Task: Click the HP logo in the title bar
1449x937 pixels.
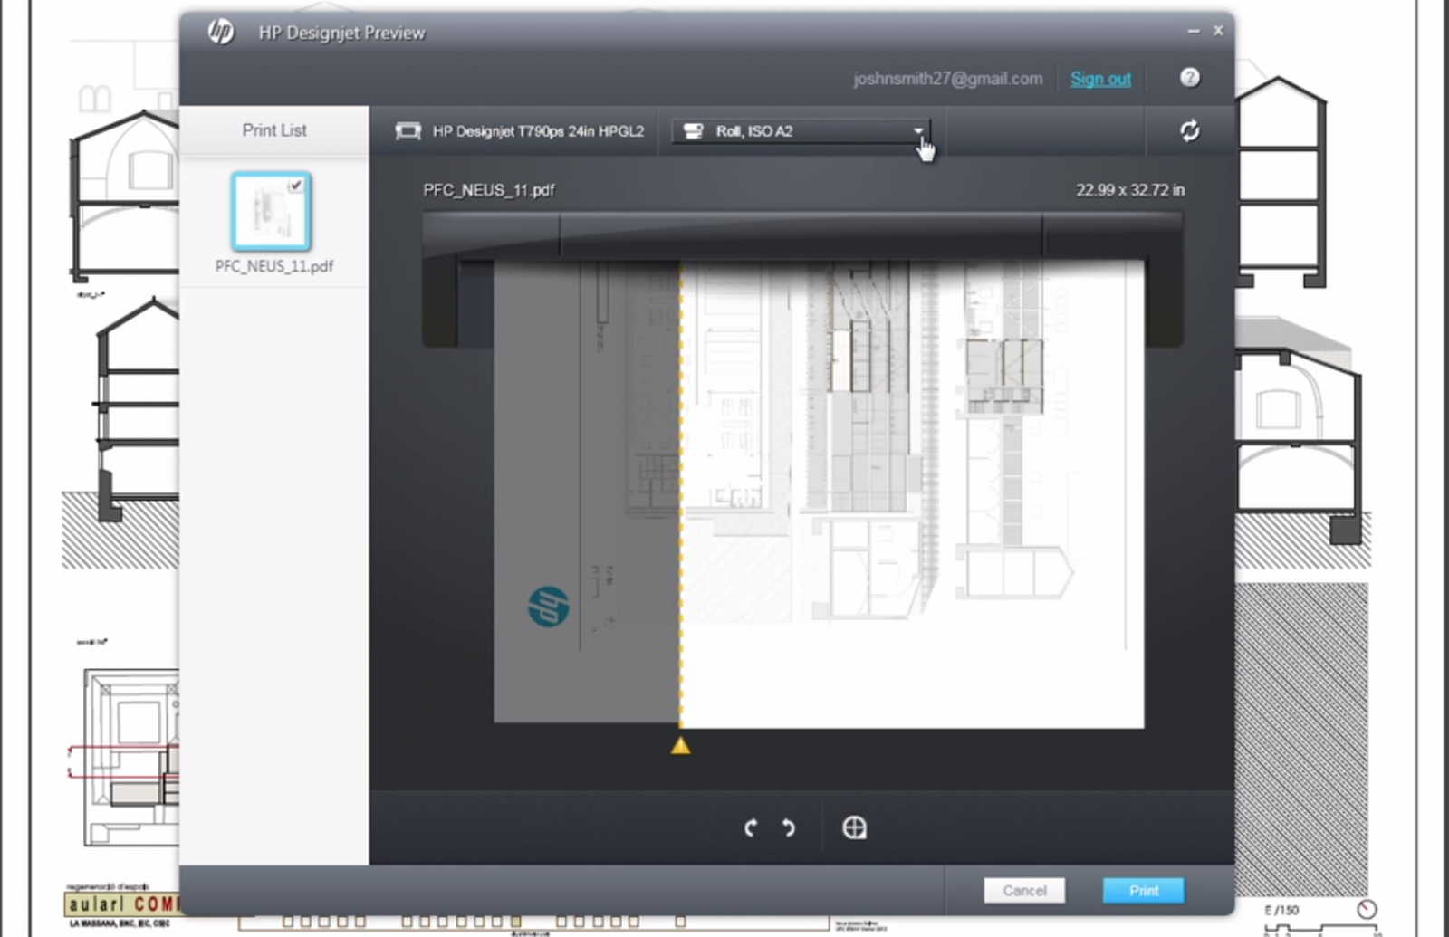Action: coord(220,33)
